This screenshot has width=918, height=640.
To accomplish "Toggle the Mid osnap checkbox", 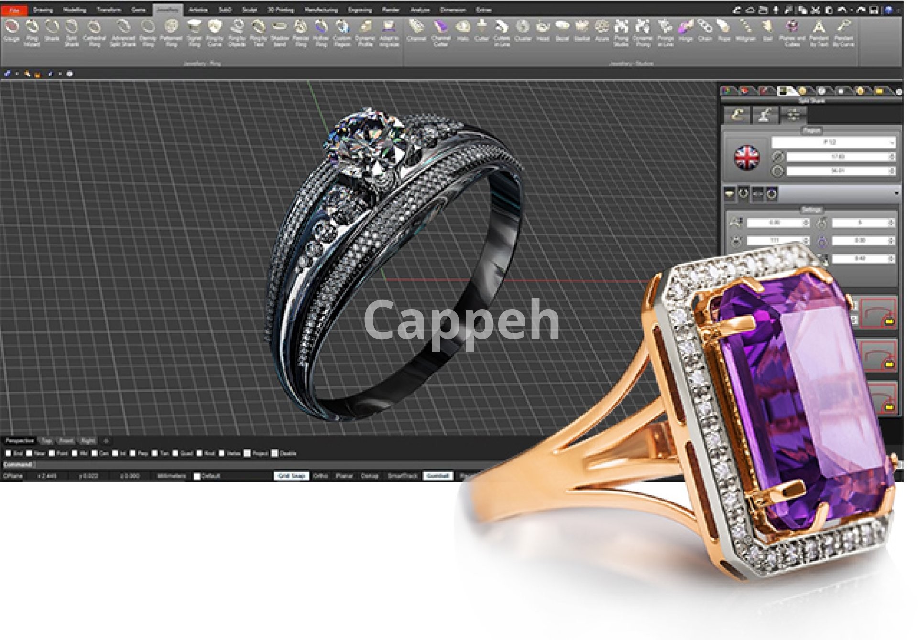I will [x=75, y=453].
